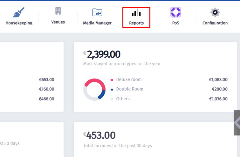Click the €280.00 Double Room value
This screenshot has height=157, width=240.
(220, 89)
